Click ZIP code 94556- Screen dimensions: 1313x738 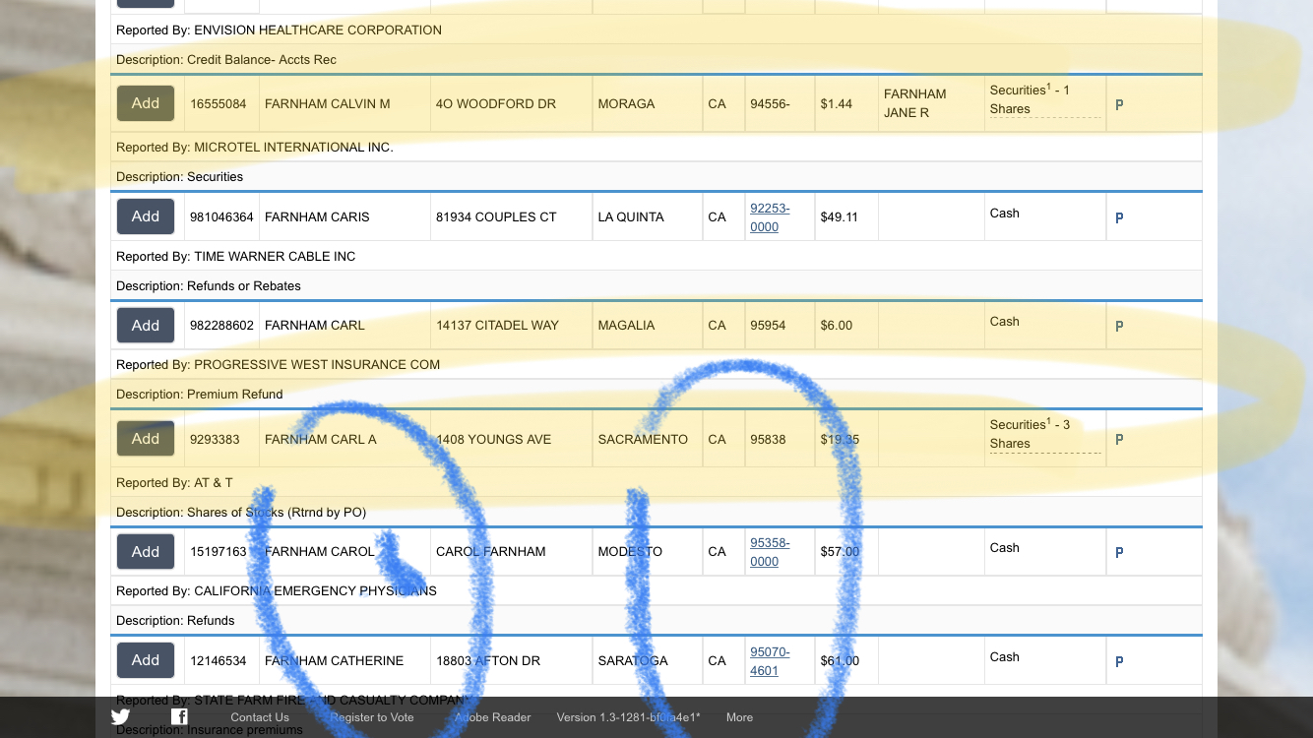point(770,103)
